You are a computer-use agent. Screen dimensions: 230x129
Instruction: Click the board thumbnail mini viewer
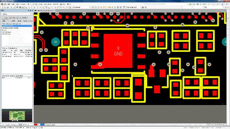point(17,116)
